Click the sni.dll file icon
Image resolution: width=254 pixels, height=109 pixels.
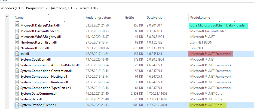click(x=17, y=54)
